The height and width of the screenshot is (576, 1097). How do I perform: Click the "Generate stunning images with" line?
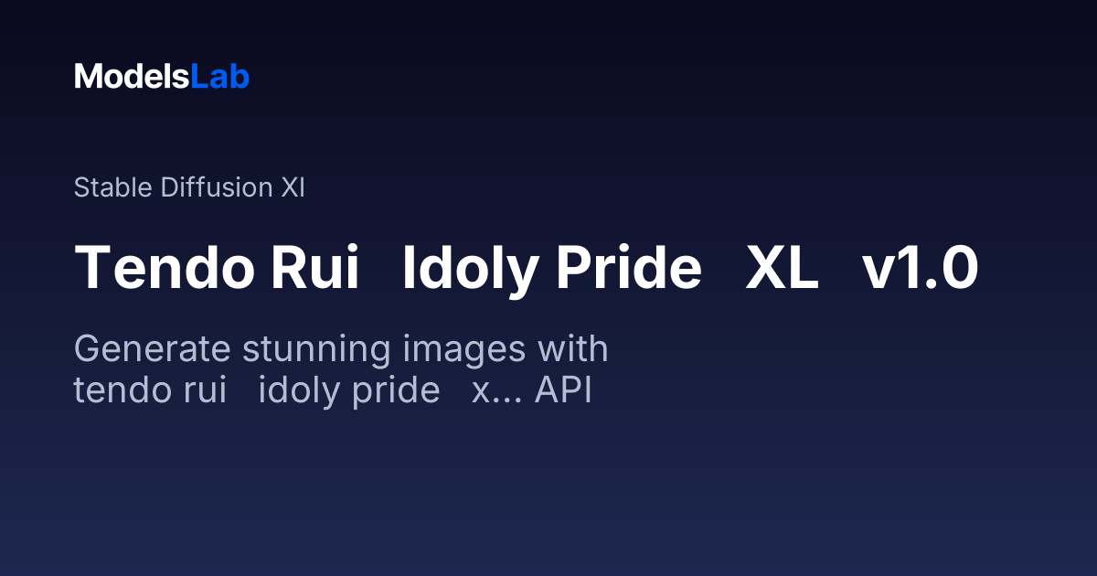[341, 351]
